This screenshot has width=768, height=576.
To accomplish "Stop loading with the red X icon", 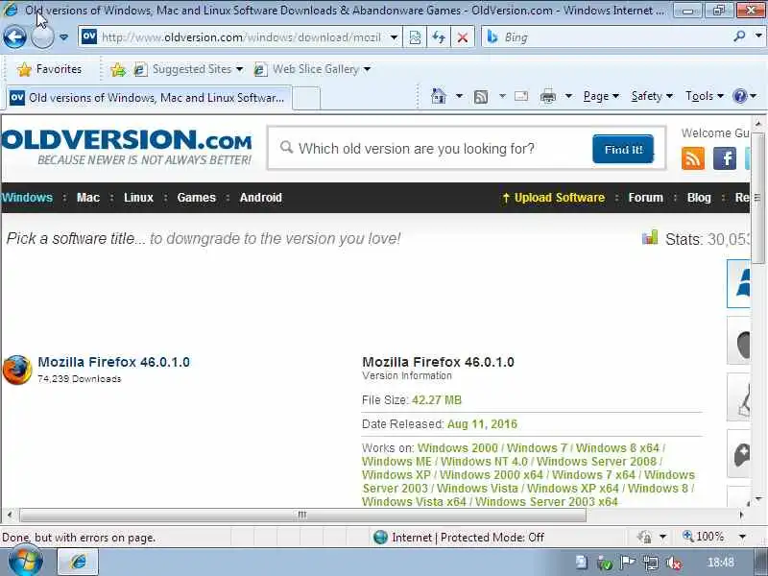I will pos(463,37).
